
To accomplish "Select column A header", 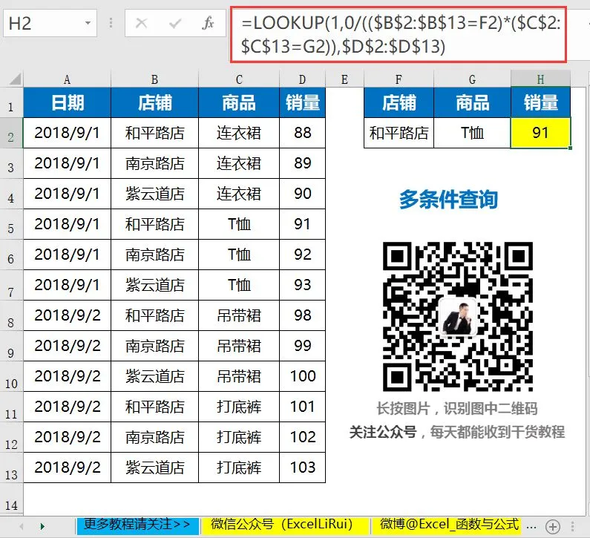I will point(67,79).
